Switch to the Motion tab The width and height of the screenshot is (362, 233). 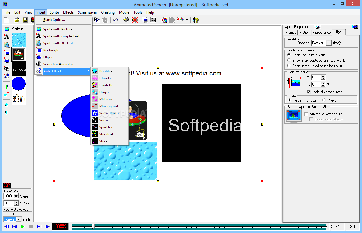click(304, 33)
